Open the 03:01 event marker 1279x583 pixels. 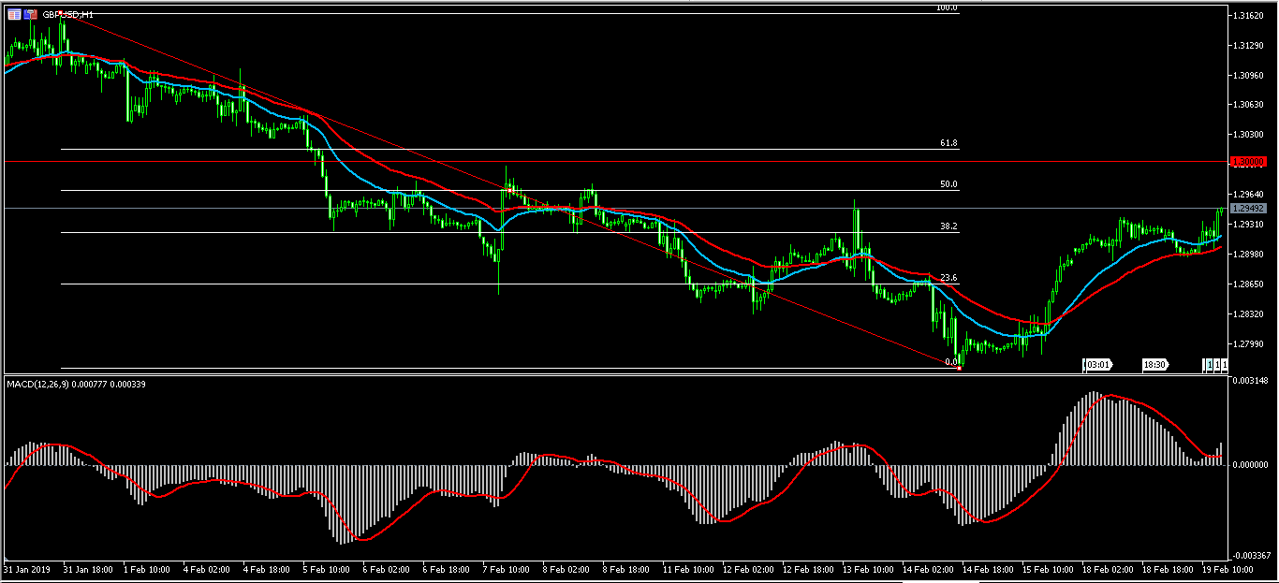1096,364
